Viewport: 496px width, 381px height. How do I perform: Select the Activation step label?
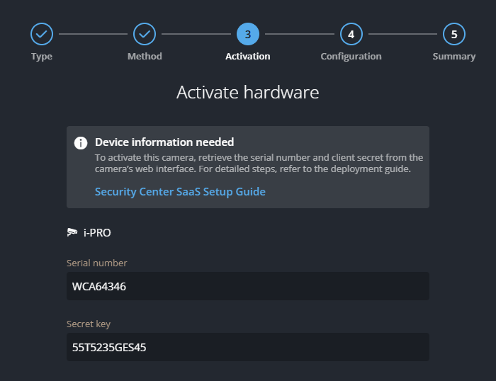tap(247, 57)
